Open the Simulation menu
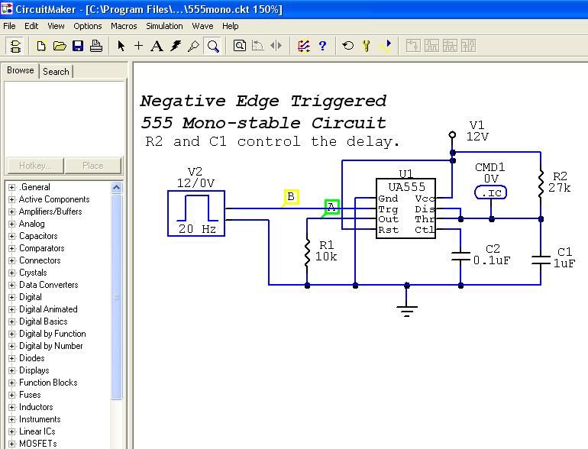The height and width of the screenshot is (449, 588). pos(164,26)
